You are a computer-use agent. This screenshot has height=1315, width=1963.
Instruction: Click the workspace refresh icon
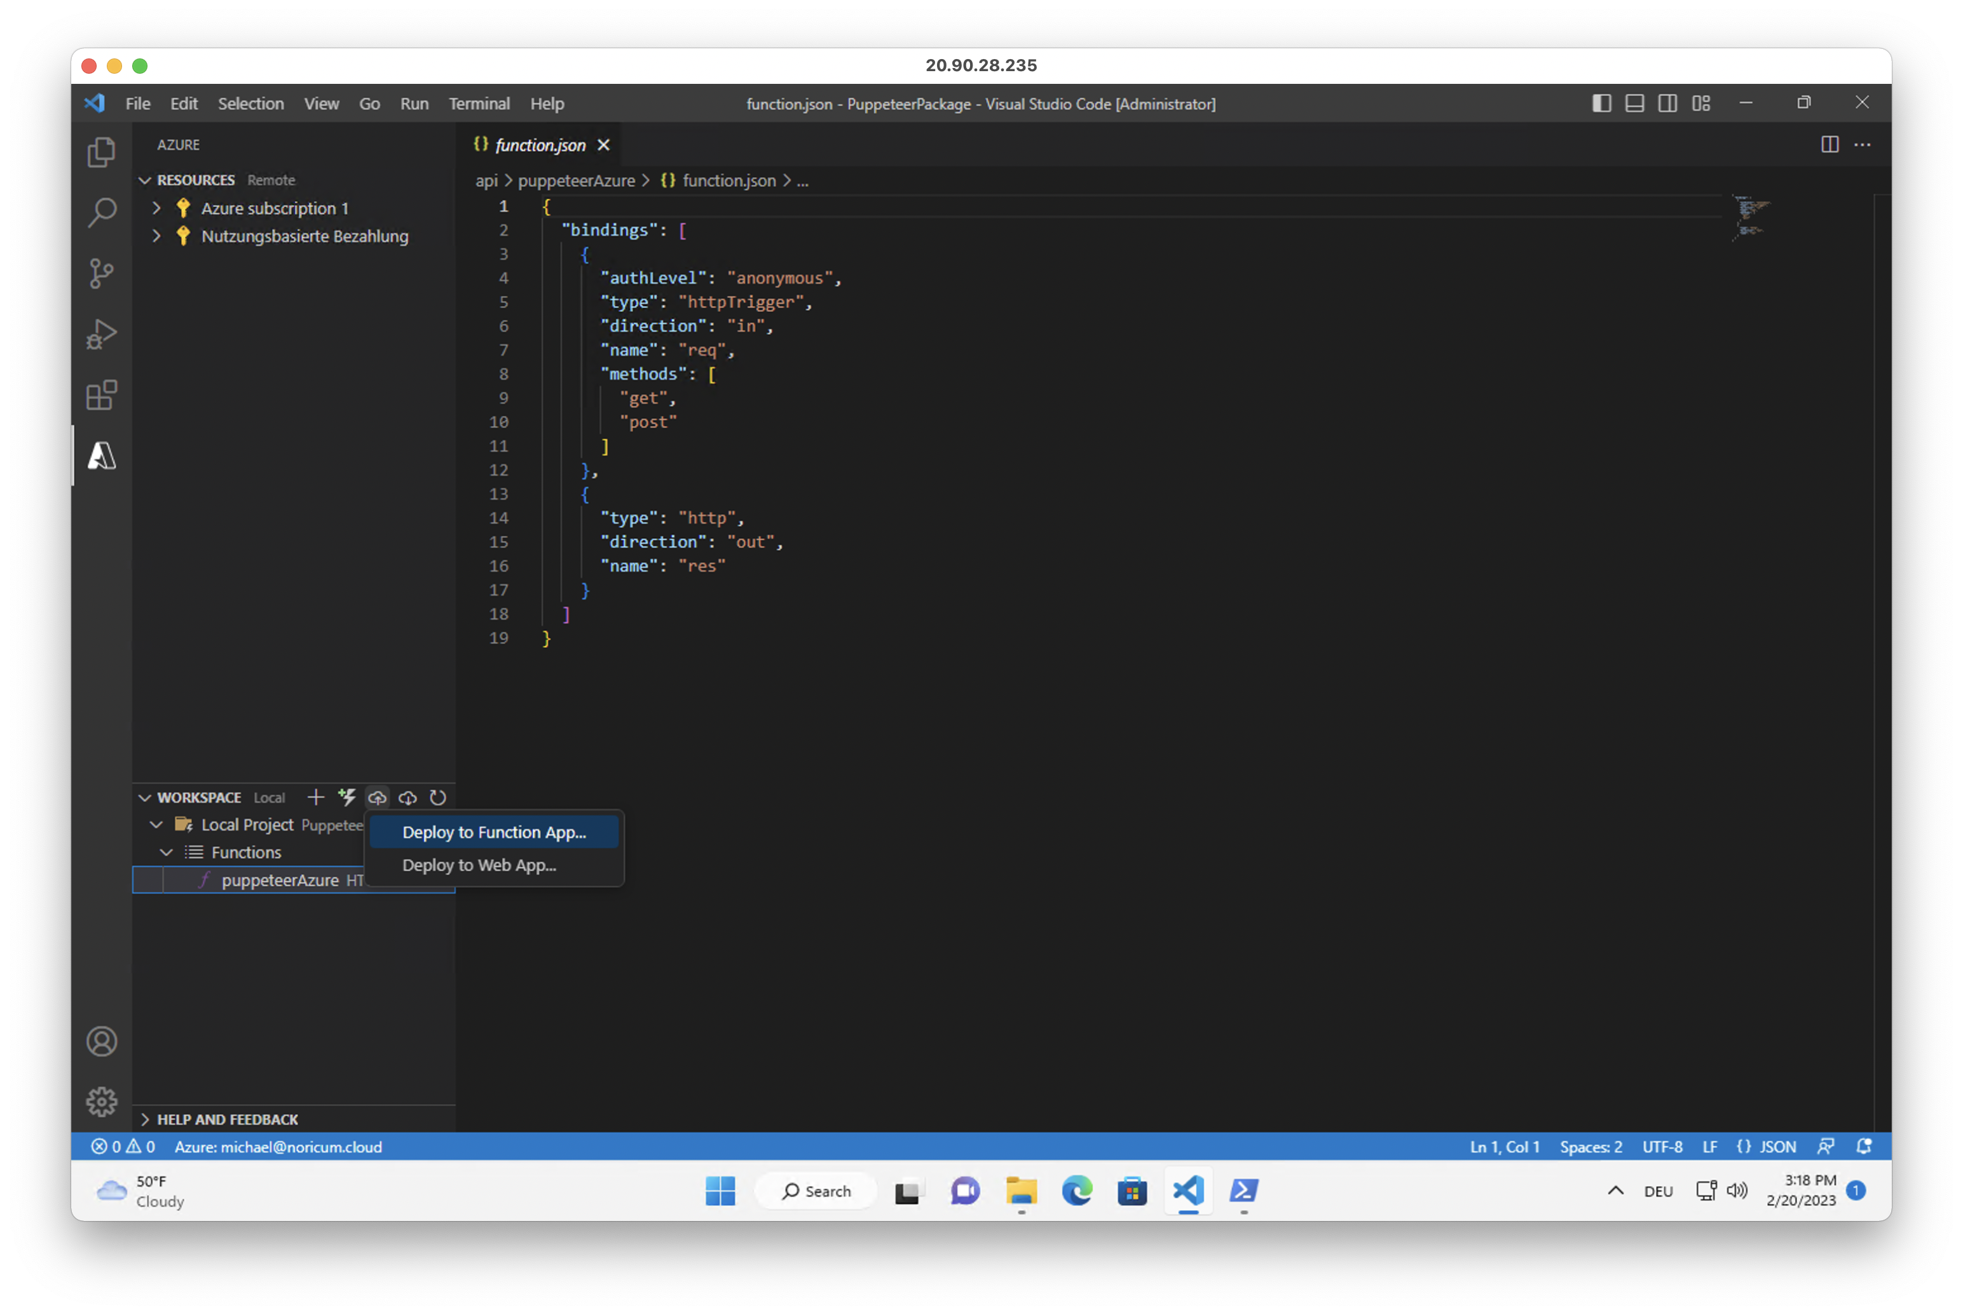(x=438, y=797)
